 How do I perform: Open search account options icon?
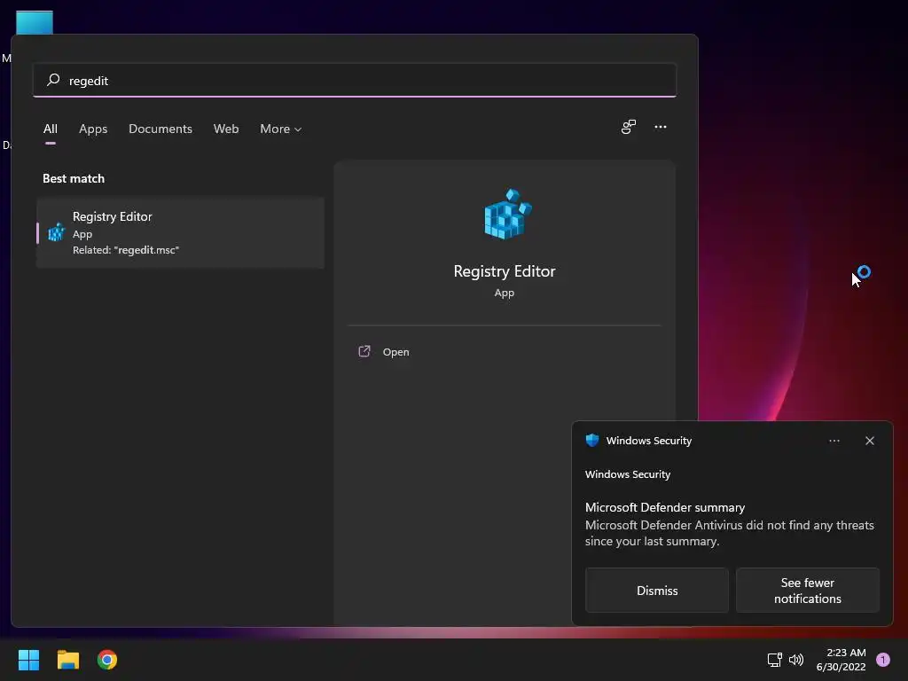click(629, 127)
